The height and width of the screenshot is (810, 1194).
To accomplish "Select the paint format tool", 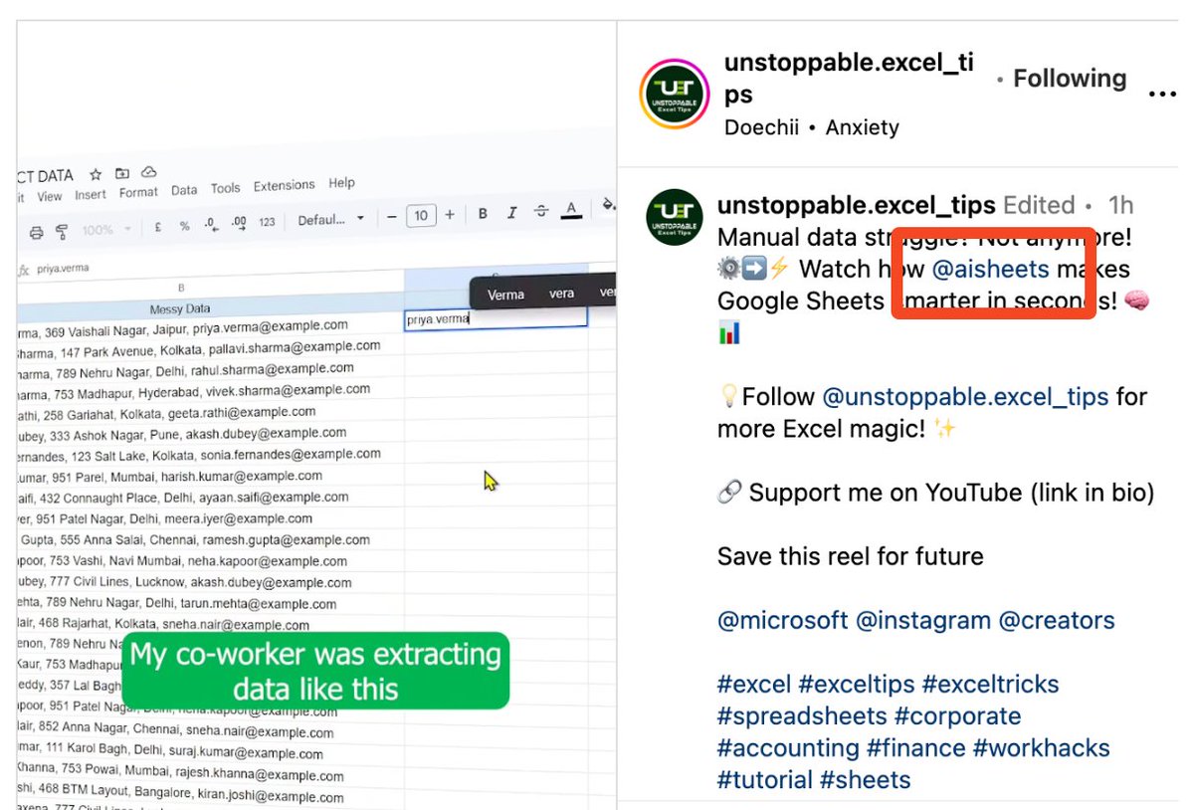I will [62, 231].
